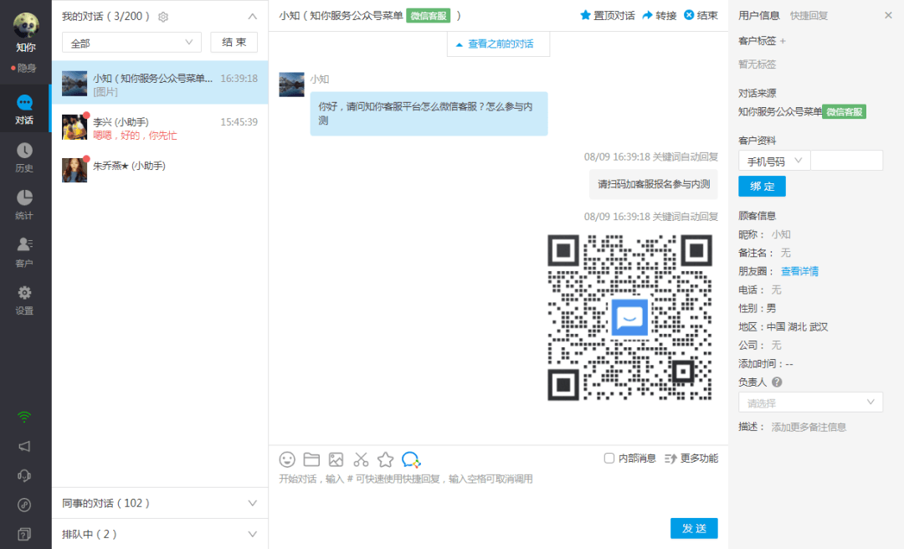Viewport: 904px width, 549px height.
Task: Close the user info panel
Action: (x=888, y=16)
